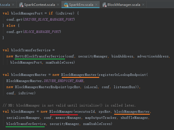This screenshot has height=130, width=174.
Task: Close the partially visible t.scala tab
Action: tap(13, 5)
